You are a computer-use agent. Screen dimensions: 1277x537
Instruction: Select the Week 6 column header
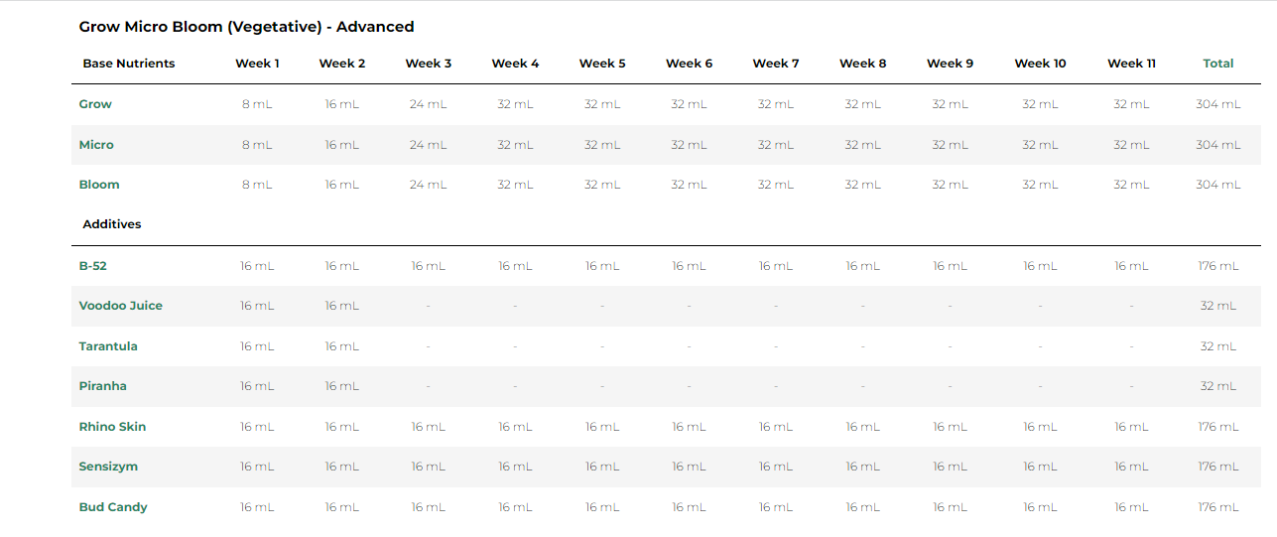click(x=689, y=64)
